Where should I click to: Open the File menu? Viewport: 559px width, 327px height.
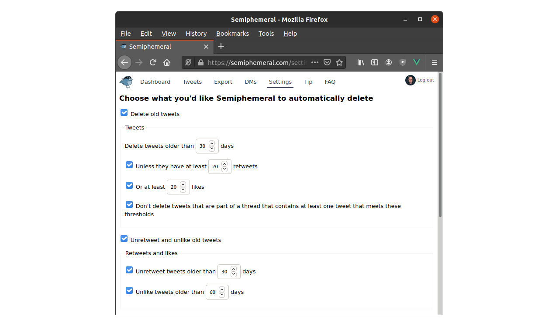[125, 34]
